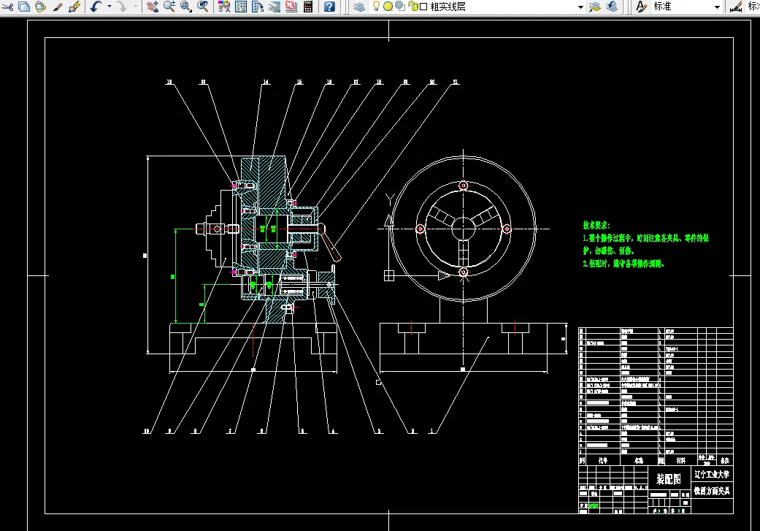Click Make Object's Layer Current icon

click(595, 7)
